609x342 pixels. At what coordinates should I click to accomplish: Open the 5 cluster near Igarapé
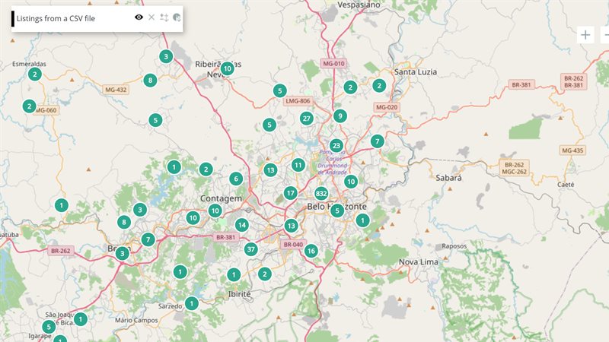(49, 327)
